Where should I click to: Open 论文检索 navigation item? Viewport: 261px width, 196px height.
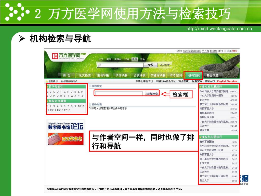85,75
